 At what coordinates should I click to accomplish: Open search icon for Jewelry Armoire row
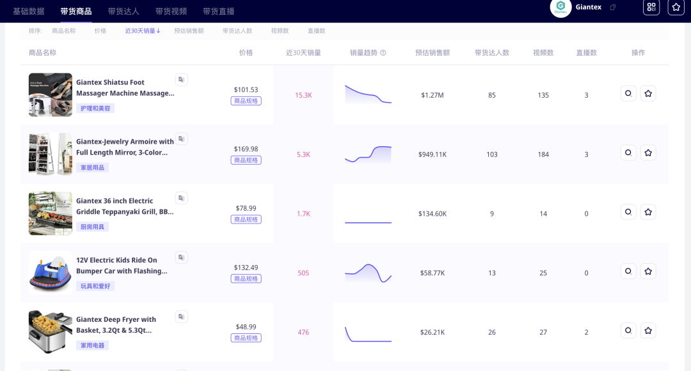point(628,153)
